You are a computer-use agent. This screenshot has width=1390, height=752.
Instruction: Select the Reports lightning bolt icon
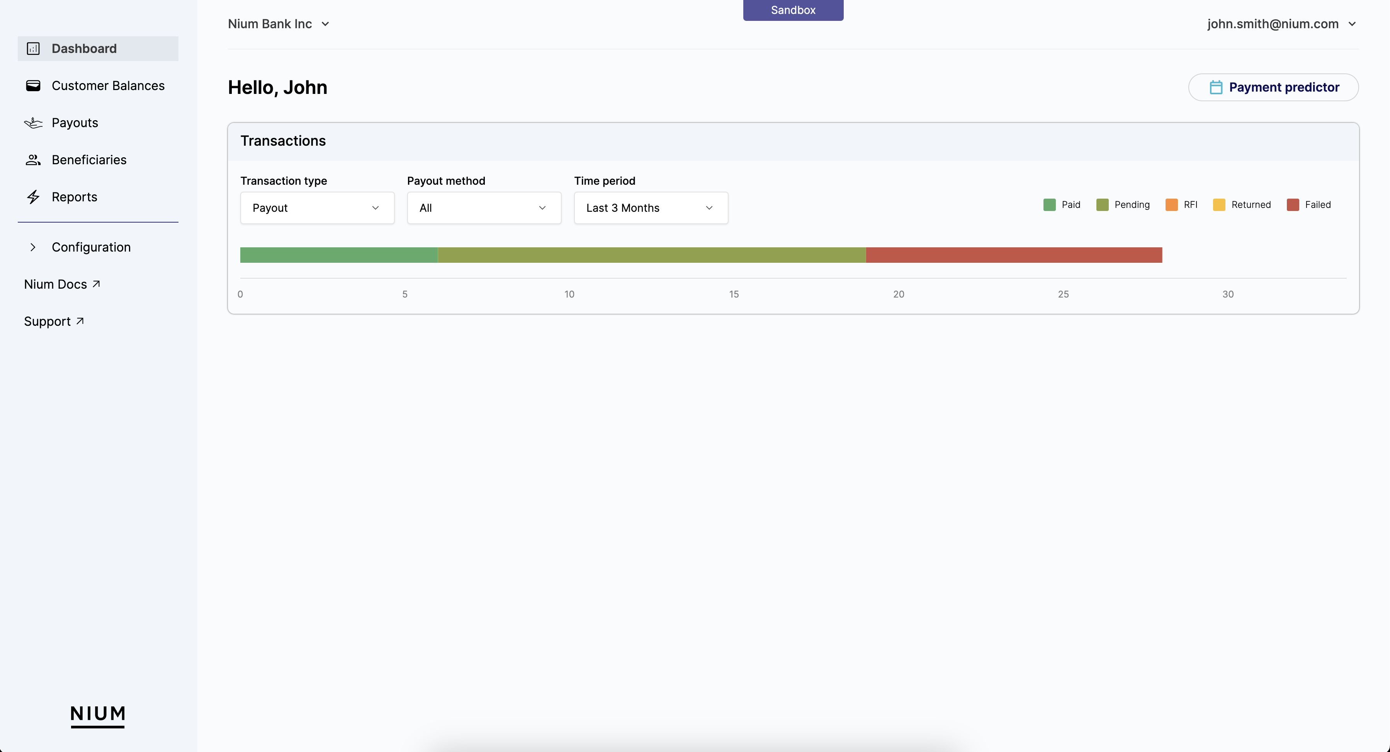(33, 197)
